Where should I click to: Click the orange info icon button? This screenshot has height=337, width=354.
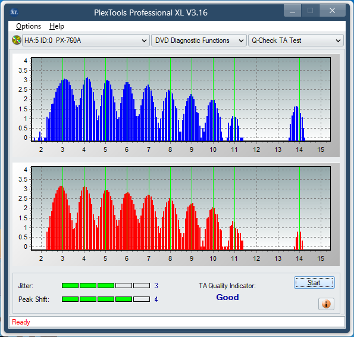click(x=326, y=304)
